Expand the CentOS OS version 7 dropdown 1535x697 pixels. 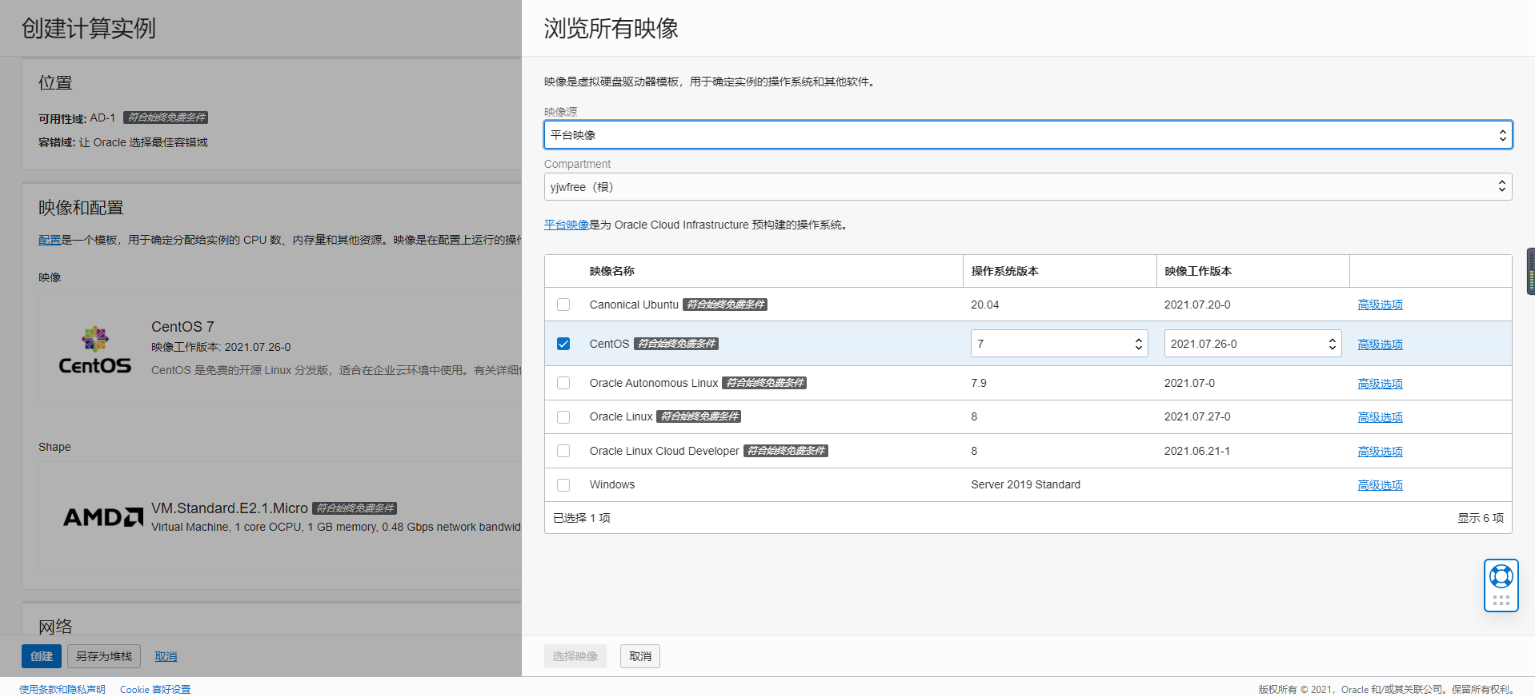tap(1059, 344)
